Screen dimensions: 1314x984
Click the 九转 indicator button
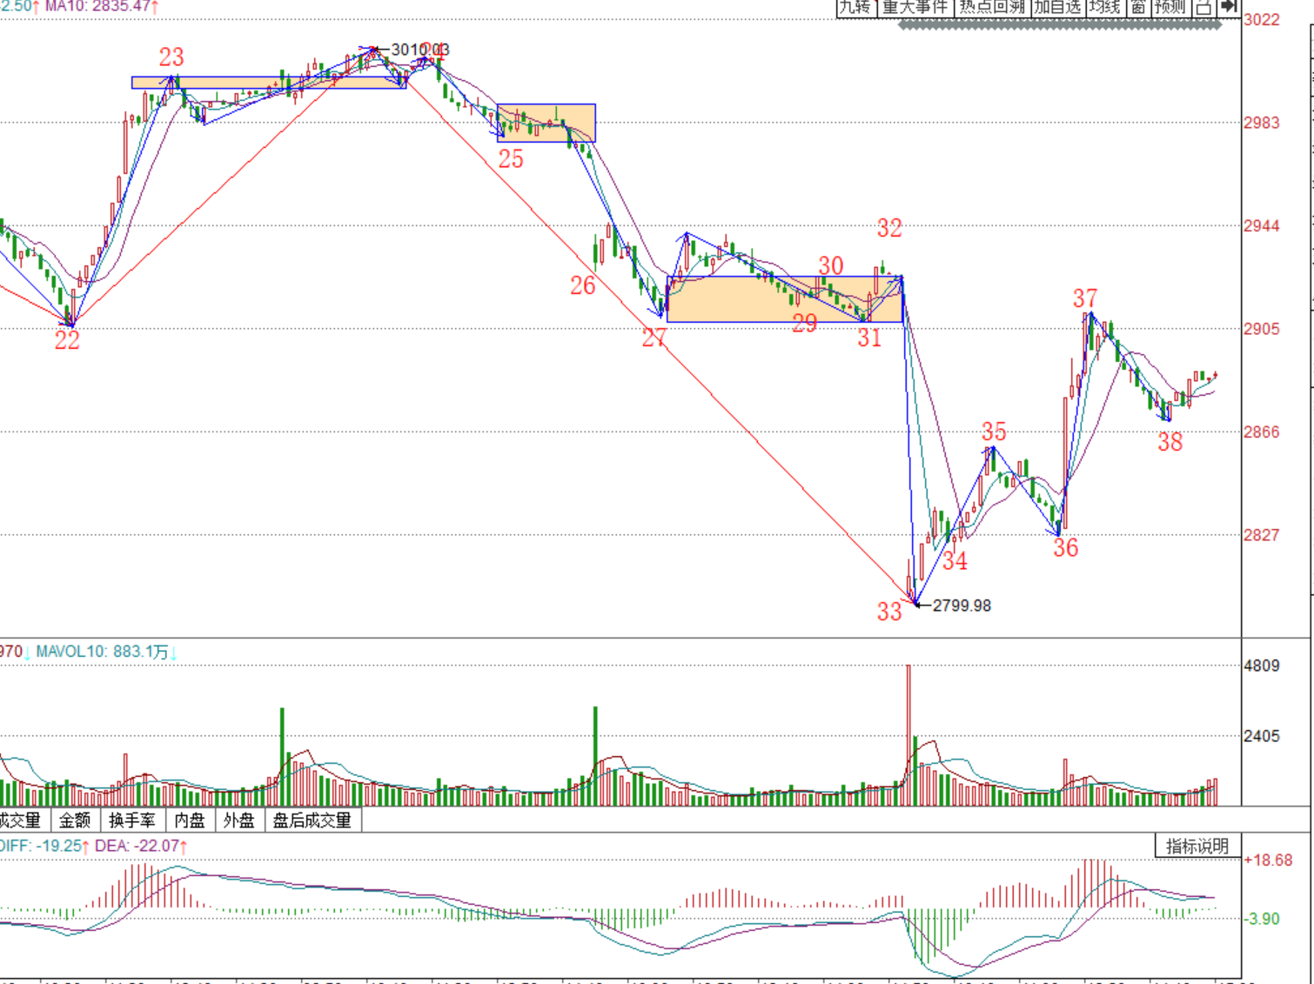click(855, 7)
